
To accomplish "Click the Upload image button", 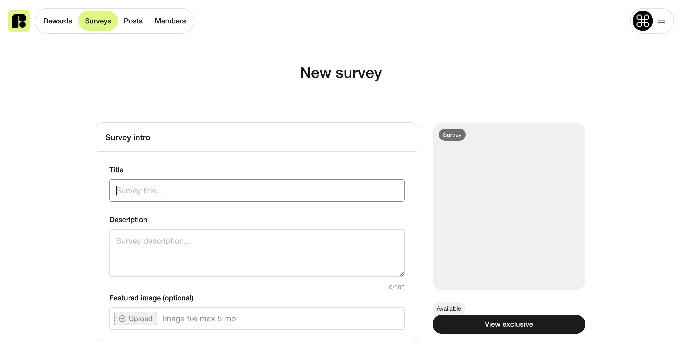I will click(x=136, y=318).
